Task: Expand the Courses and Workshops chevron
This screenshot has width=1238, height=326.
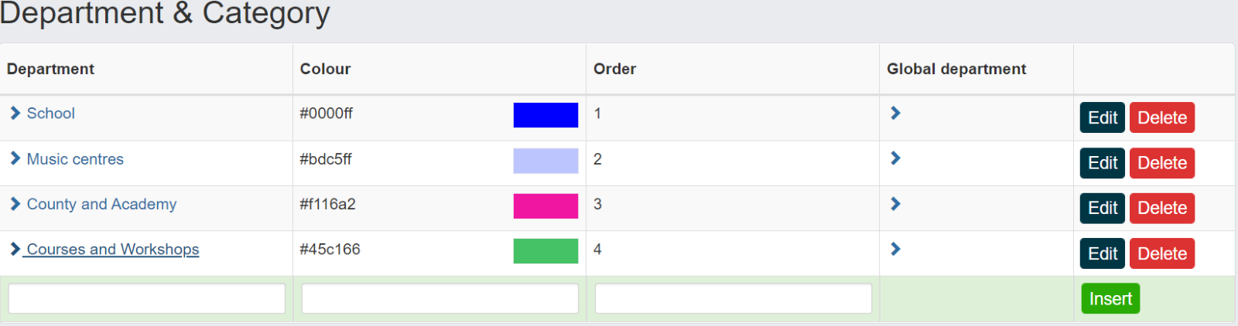Action: [15, 249]
